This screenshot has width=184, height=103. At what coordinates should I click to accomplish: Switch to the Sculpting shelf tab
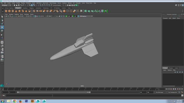(x=25, y=8)
